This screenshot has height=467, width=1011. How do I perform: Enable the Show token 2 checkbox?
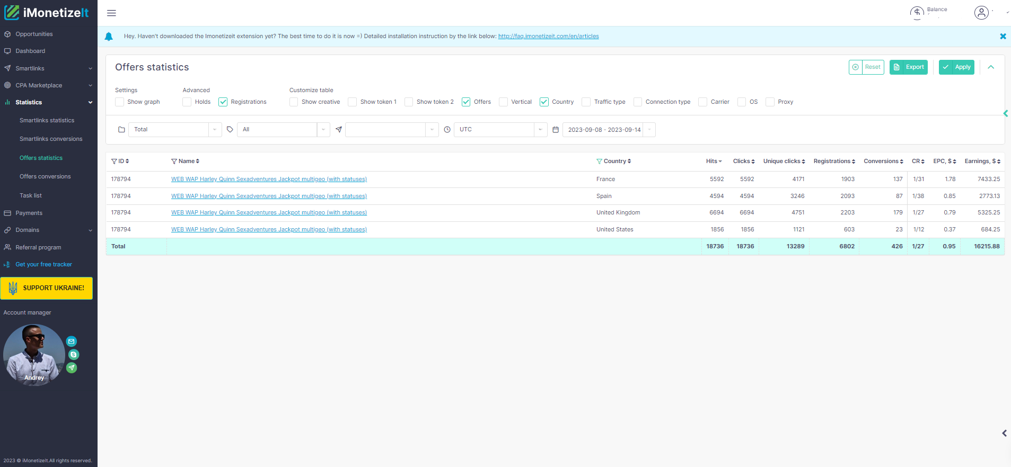tap(409, 102)
